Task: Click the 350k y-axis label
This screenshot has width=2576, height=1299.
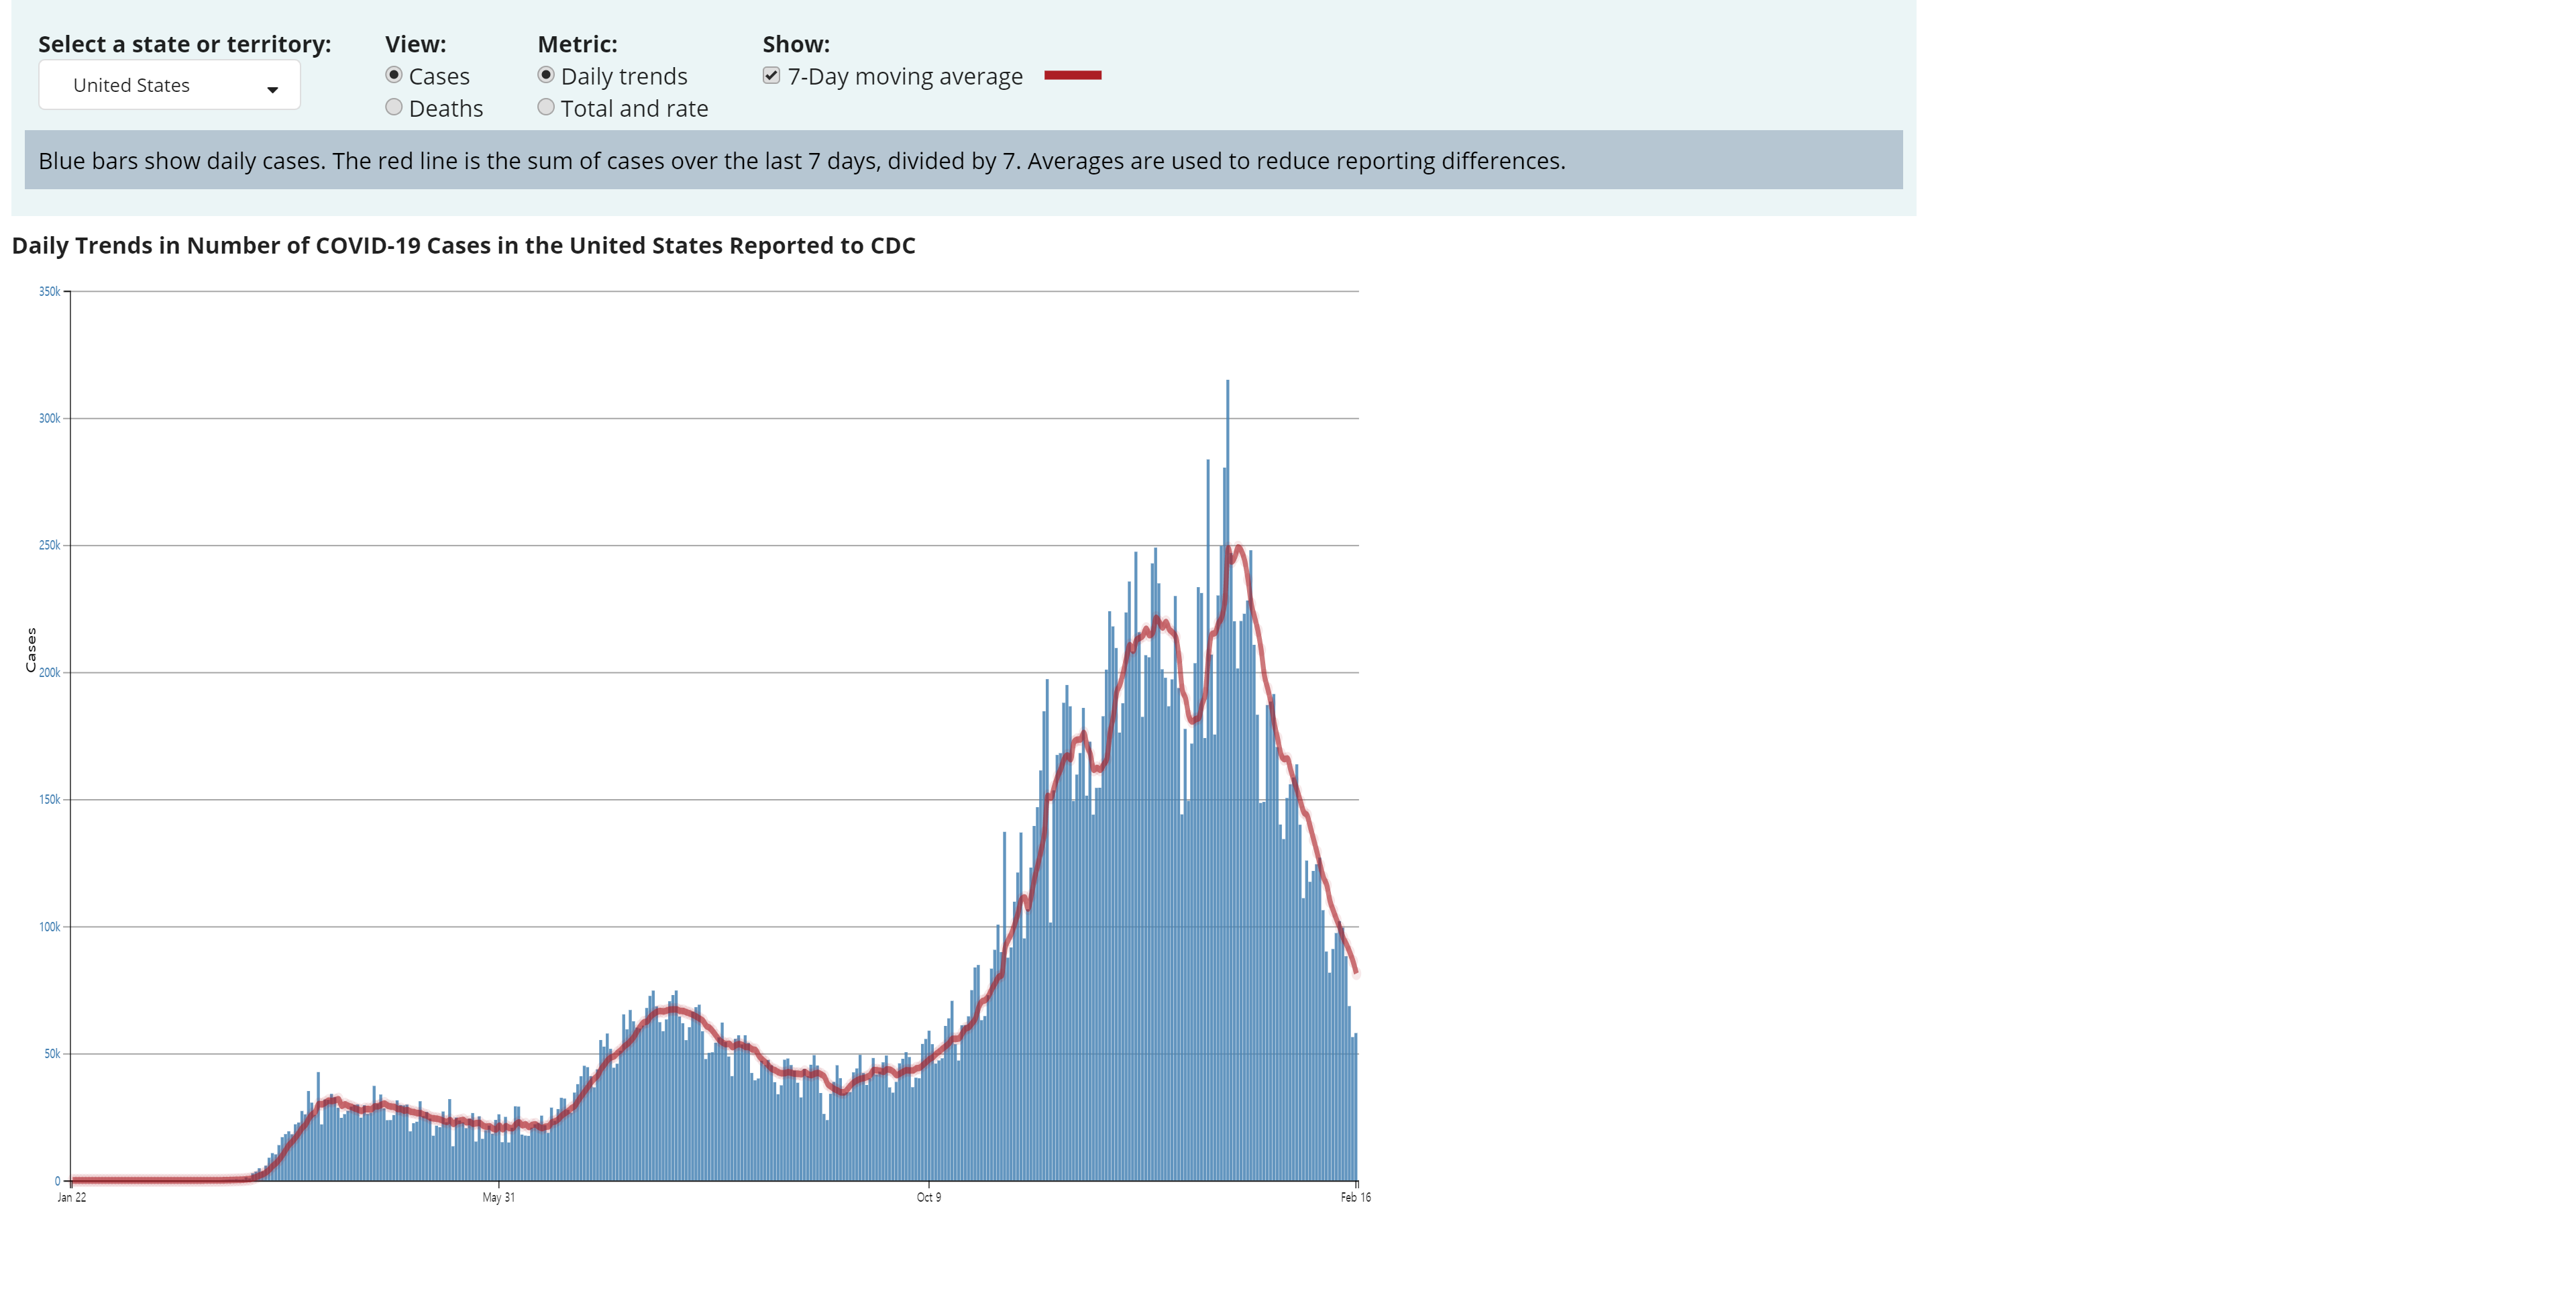Action: tap(49, 292)
